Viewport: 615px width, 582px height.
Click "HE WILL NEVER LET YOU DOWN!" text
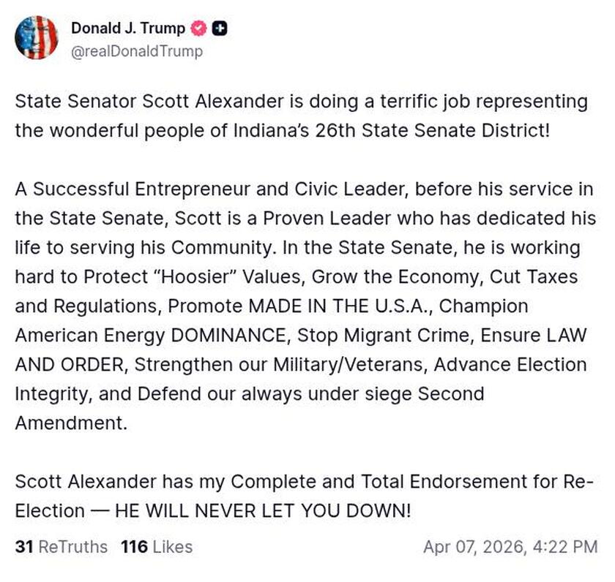click(x=263, y=511)
